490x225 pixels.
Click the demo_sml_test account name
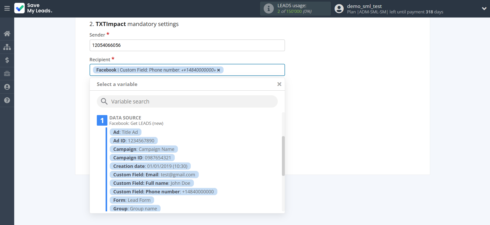pos(364,6)
